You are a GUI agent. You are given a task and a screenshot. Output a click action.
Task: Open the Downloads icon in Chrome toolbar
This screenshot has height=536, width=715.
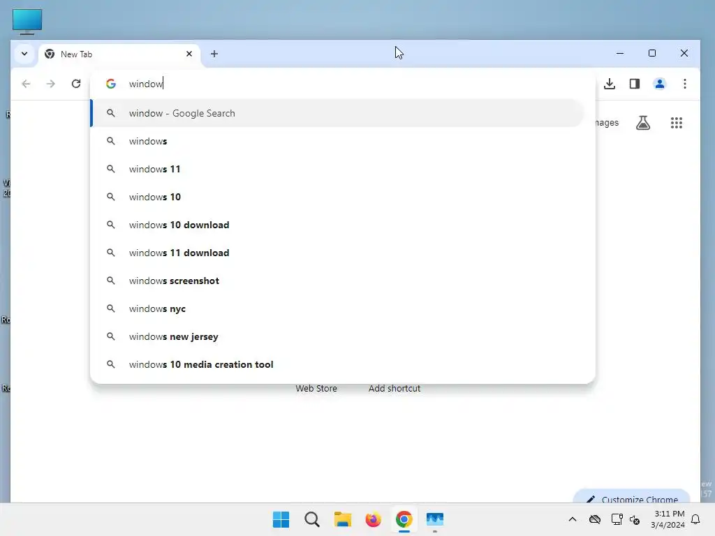click(609, 84)
